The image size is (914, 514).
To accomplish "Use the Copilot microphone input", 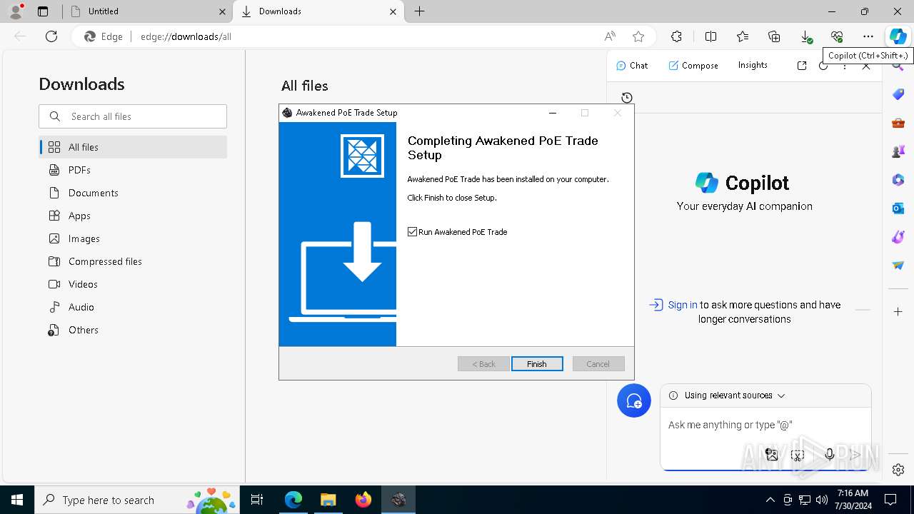I will (830, 455).
